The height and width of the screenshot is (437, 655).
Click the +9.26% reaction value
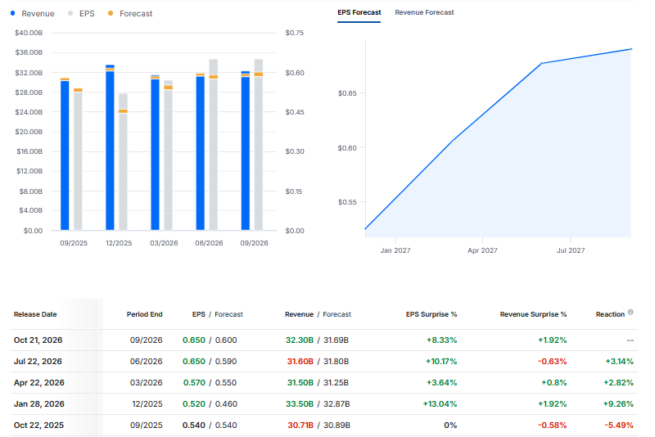click(x=618, y=404)
